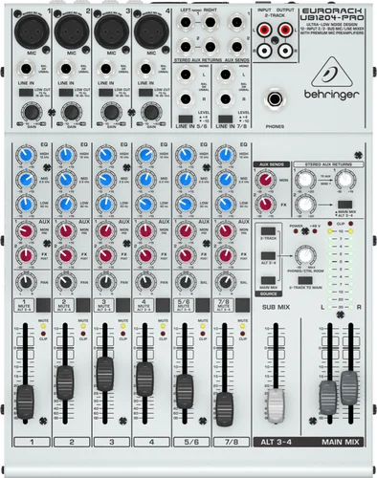
Task: Click the stereo aux return 1 left jack
Action: [186, 22]
